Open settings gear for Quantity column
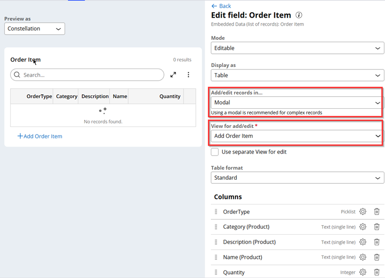The width and height of the screenshot is (385, 278). pyautogui.click(x=363, y=272)
